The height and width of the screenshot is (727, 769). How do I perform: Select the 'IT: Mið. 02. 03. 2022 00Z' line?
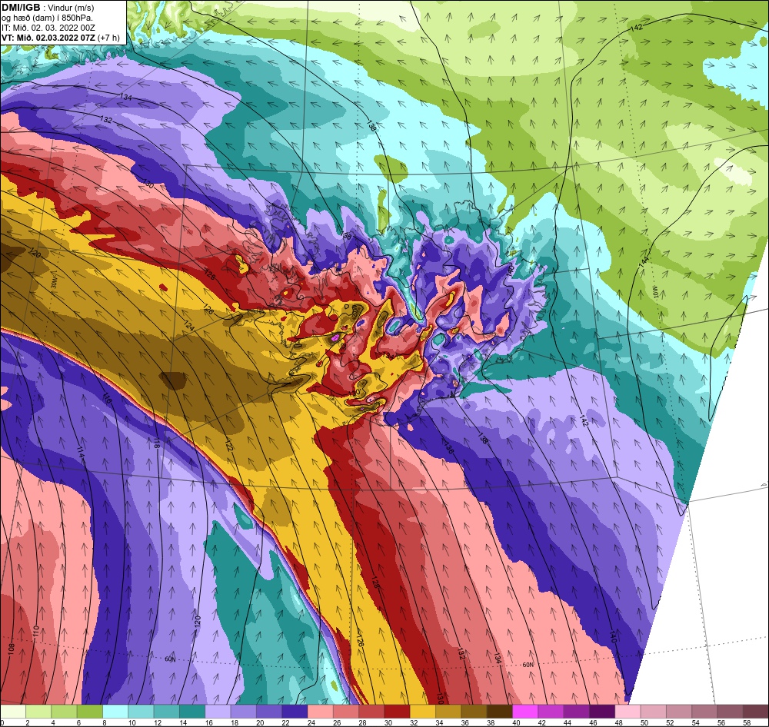[x=47, y=28]
